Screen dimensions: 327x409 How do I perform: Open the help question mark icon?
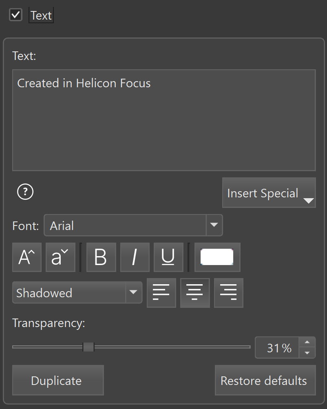pyautogui.click(x=25, y=192)
